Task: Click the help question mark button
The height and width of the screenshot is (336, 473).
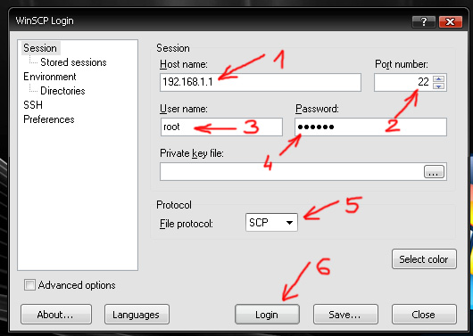Action: [x=424, y=21]
